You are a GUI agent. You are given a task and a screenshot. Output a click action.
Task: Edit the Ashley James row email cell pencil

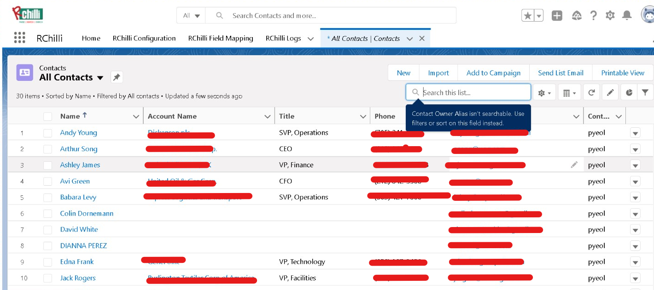tap(574, 165)
